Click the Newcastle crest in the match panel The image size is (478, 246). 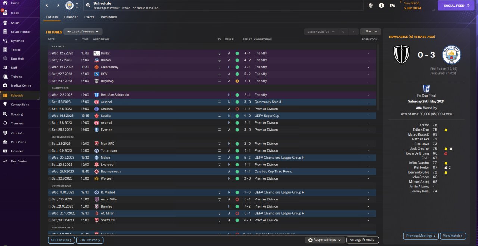[402, 55]
